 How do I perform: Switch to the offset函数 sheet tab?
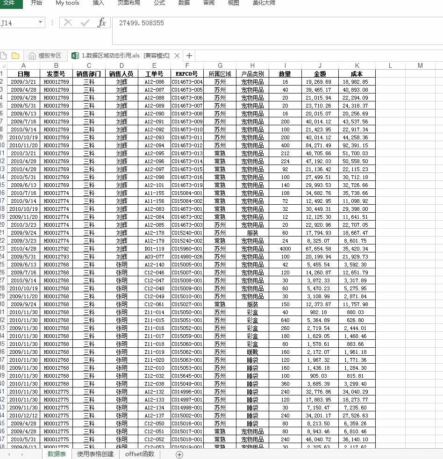pos(140,454)
